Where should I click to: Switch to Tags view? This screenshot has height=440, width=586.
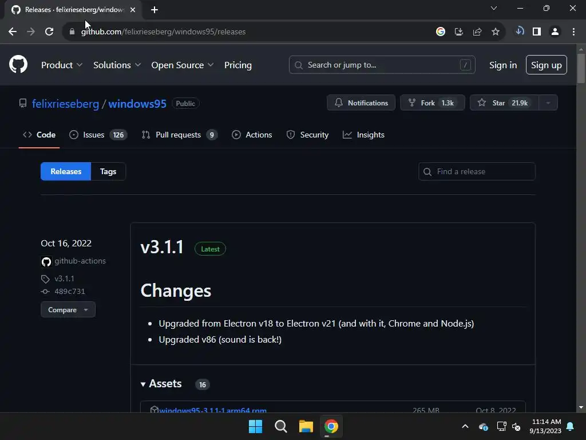click(x=108, y=171)
